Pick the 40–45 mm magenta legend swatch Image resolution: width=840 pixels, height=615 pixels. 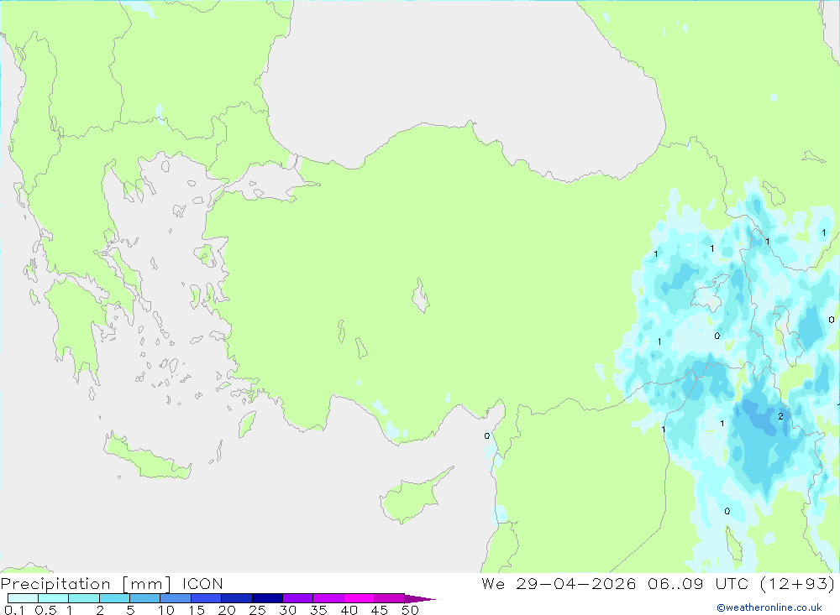pyautogui.click(x=359, y=598)
